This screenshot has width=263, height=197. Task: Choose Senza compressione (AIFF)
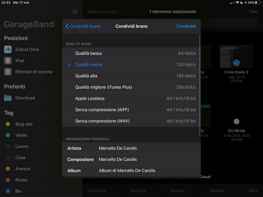(x=131, y=110)
